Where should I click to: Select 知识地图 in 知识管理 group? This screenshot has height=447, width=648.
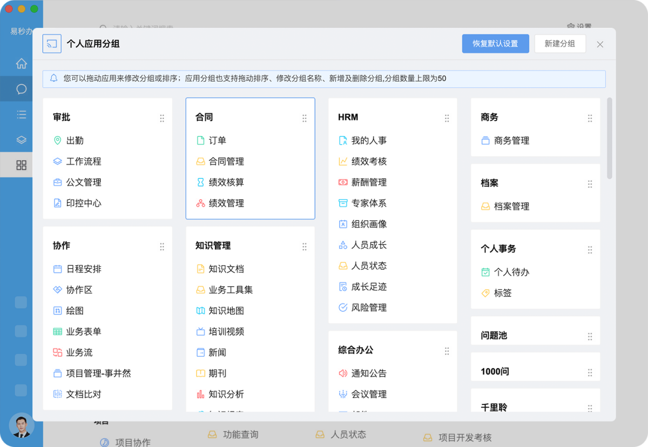(226, 311)
